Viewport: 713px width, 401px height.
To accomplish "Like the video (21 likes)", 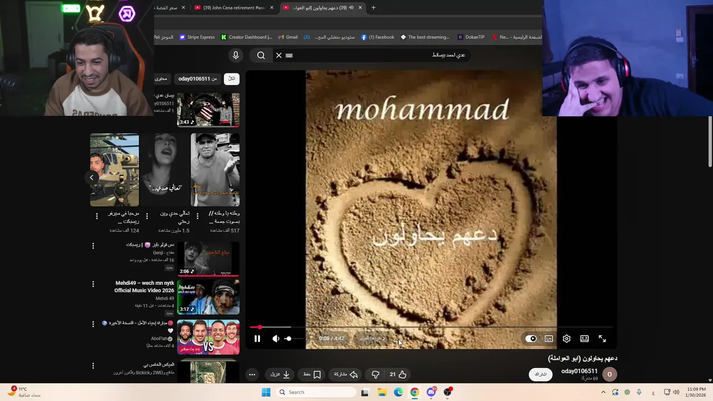I will [x=398, y=374].
